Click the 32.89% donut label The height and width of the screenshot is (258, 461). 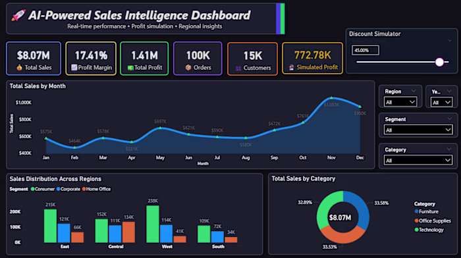coord(305,203)
